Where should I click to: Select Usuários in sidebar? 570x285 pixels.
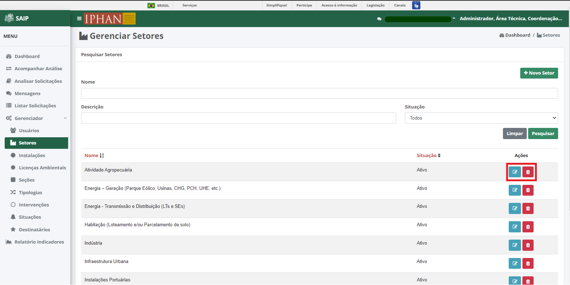point(29,130)
